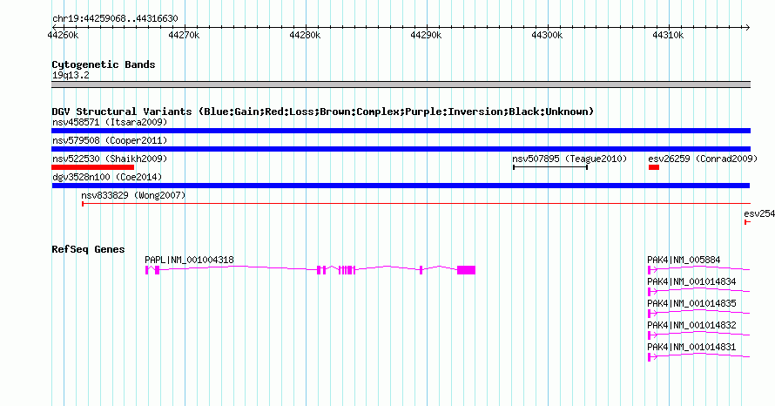Image resolution: width=775 pixels, height=406 pixels.
Task: Click the 44280k ruler tick label
Action: click(305, 35)
